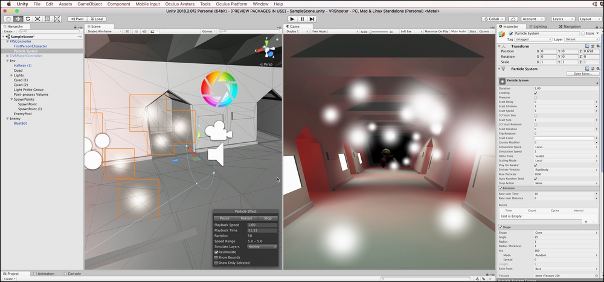Viewport: 604px width, 282px height.
Task: Toggle the Play On Awake checkbox
Action: [535, 165]
